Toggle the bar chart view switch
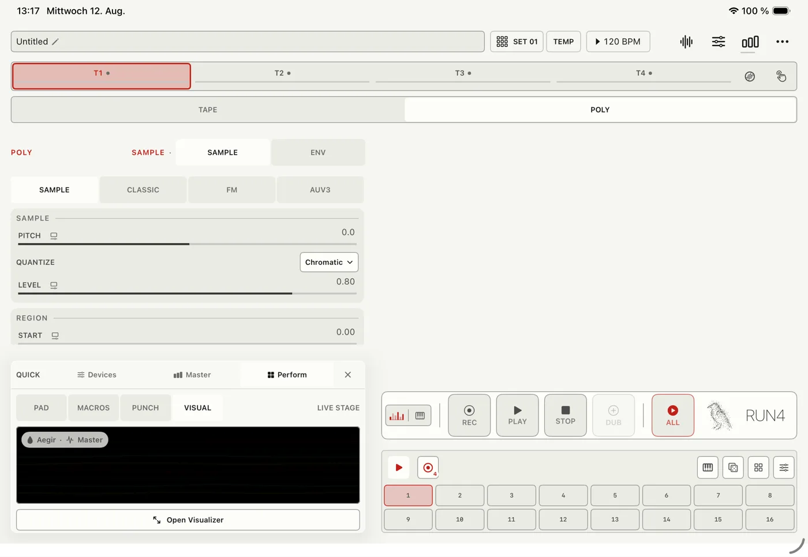The height and width of the screenshot is (557, 808). point(397,416)
